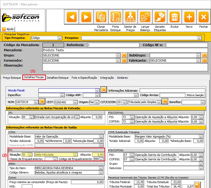This screenshot has height=188, width=211.
Task: Open the Gerador Etiquetas tool
Action: tap(160, 17)
